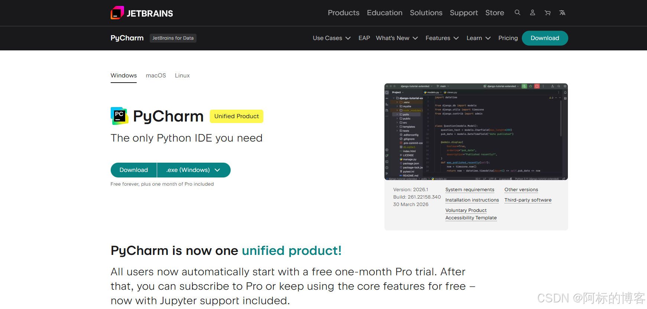Open System requirements link
The image size is (647, 309).
pyautogui.click(x=470, y=190)
